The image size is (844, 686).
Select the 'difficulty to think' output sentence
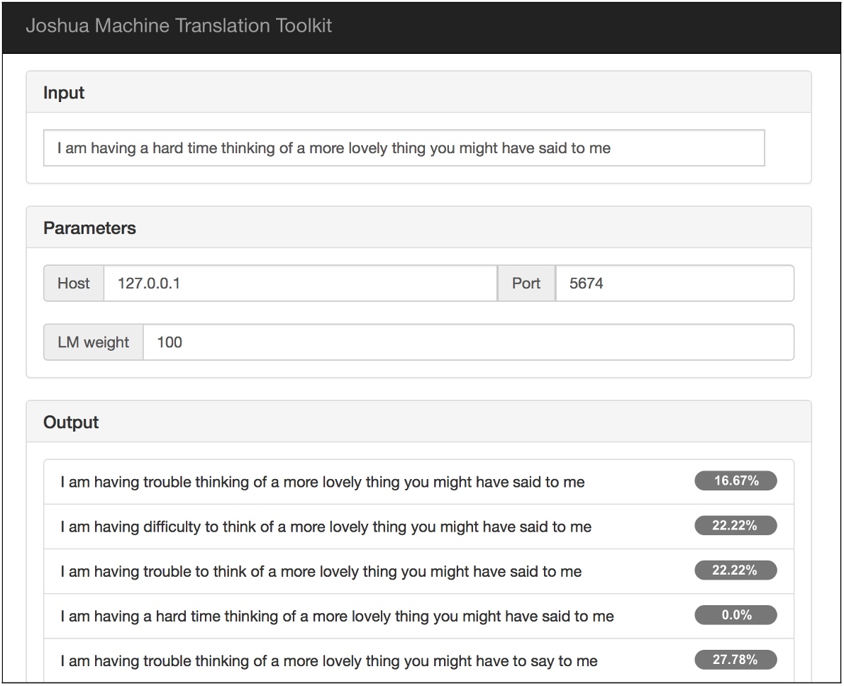click(x=326, y=527)
